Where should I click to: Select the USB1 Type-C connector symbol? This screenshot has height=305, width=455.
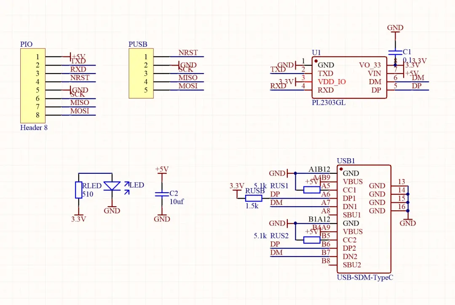tap(364, 219)
